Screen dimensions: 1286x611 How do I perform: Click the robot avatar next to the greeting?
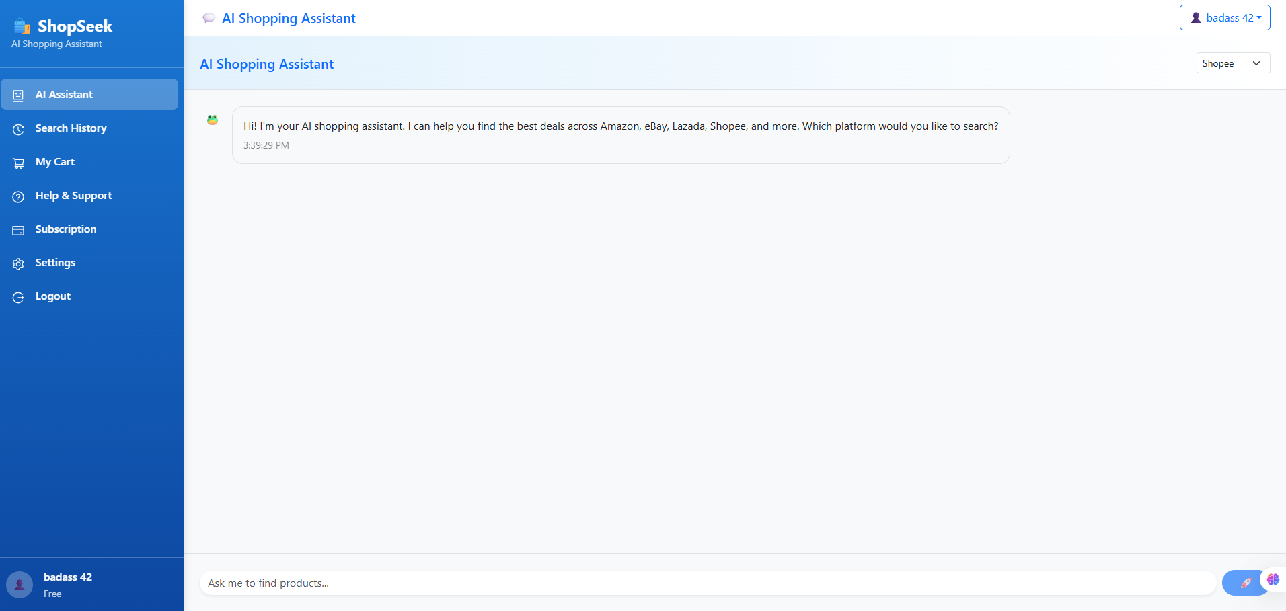pyautogui.click(x=212, y=120)
